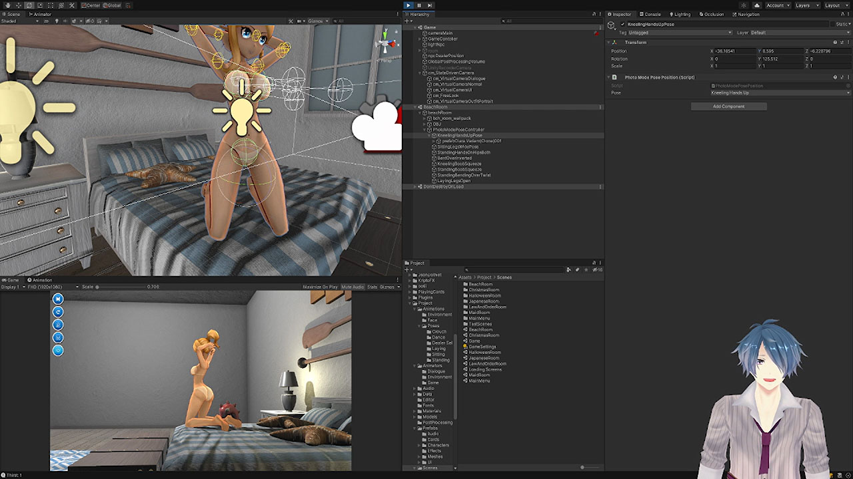Select the Hand tool in toolbar
The height and width of the screenshot is (479, 853).
(7, 5)
